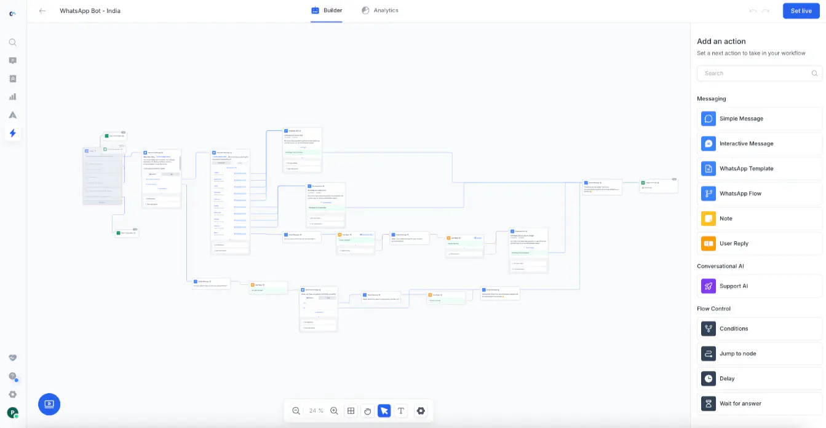Open the settings gear in left sidebar
Viewport: 826px width, 428px height.
[12, 394]
